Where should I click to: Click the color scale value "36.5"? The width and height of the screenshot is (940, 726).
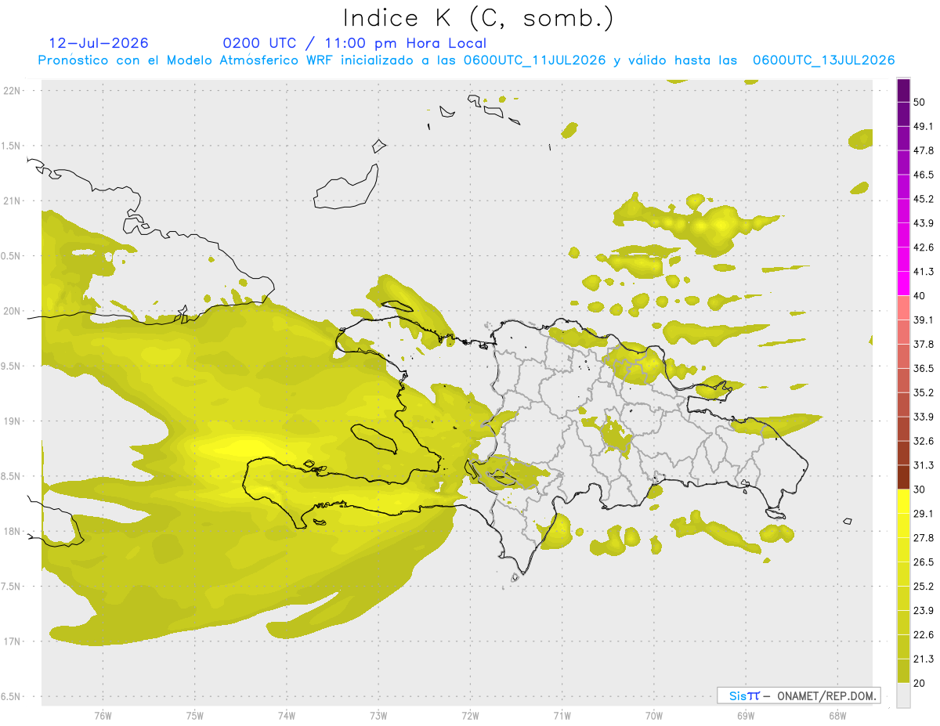[x=924, y=368]
